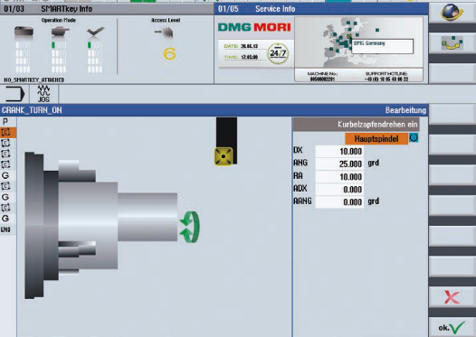Click the yellow tool insert graphic

point(224,156)
